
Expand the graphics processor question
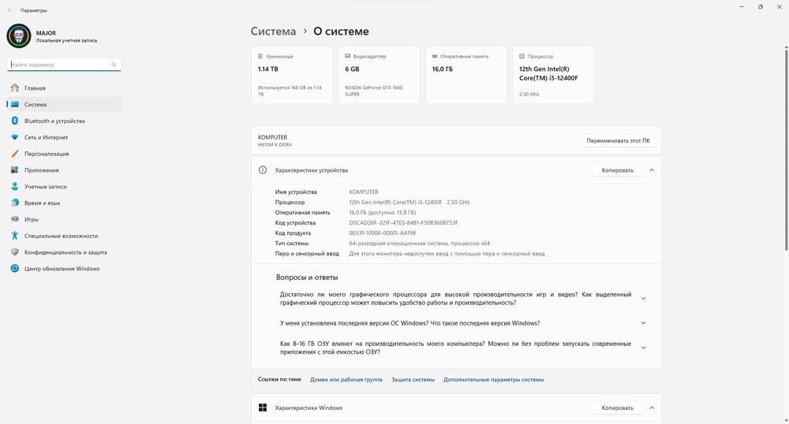point(644,299)
